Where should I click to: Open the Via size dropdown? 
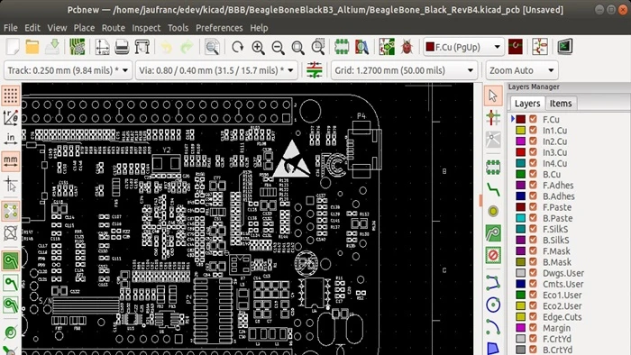(216, 70)
